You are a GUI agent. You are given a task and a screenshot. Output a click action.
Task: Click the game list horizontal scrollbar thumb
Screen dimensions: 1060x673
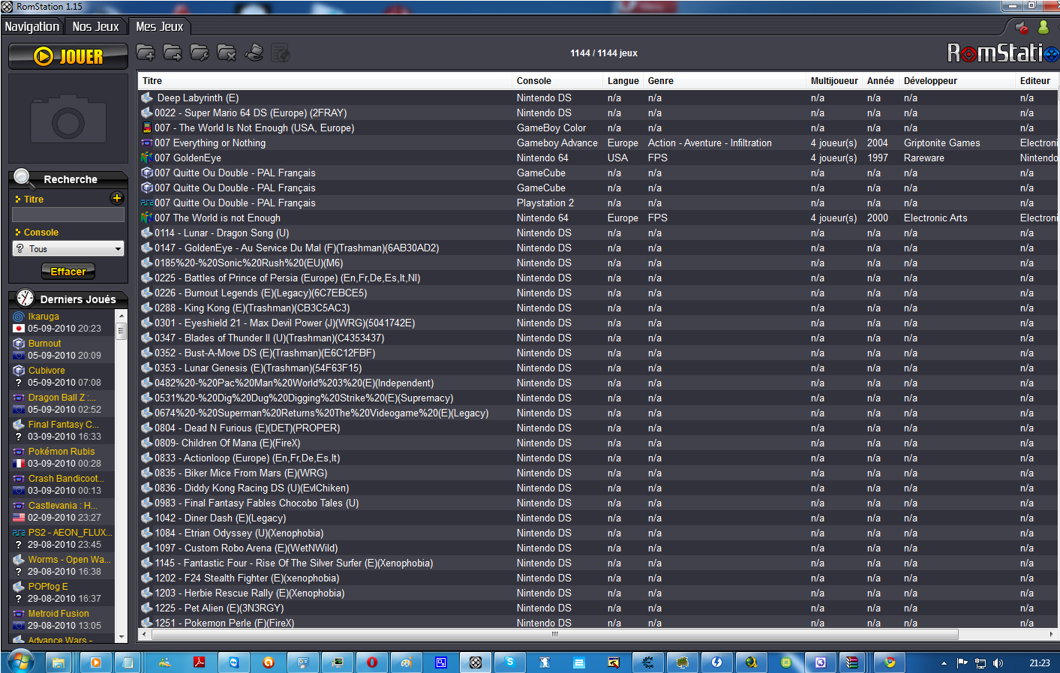click(x=555, y=634)
